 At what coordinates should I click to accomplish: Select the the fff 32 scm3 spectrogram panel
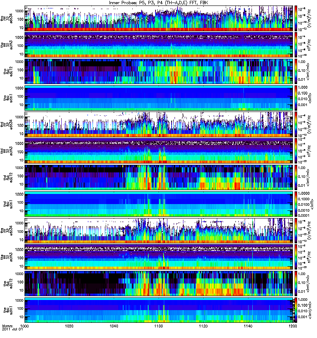click(x=159, y=257)
